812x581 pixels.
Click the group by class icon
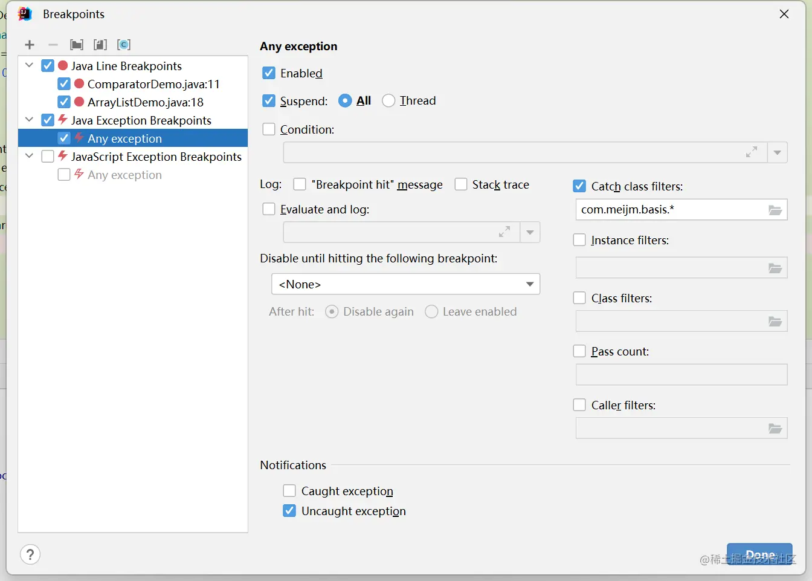[x=124, y=45]
